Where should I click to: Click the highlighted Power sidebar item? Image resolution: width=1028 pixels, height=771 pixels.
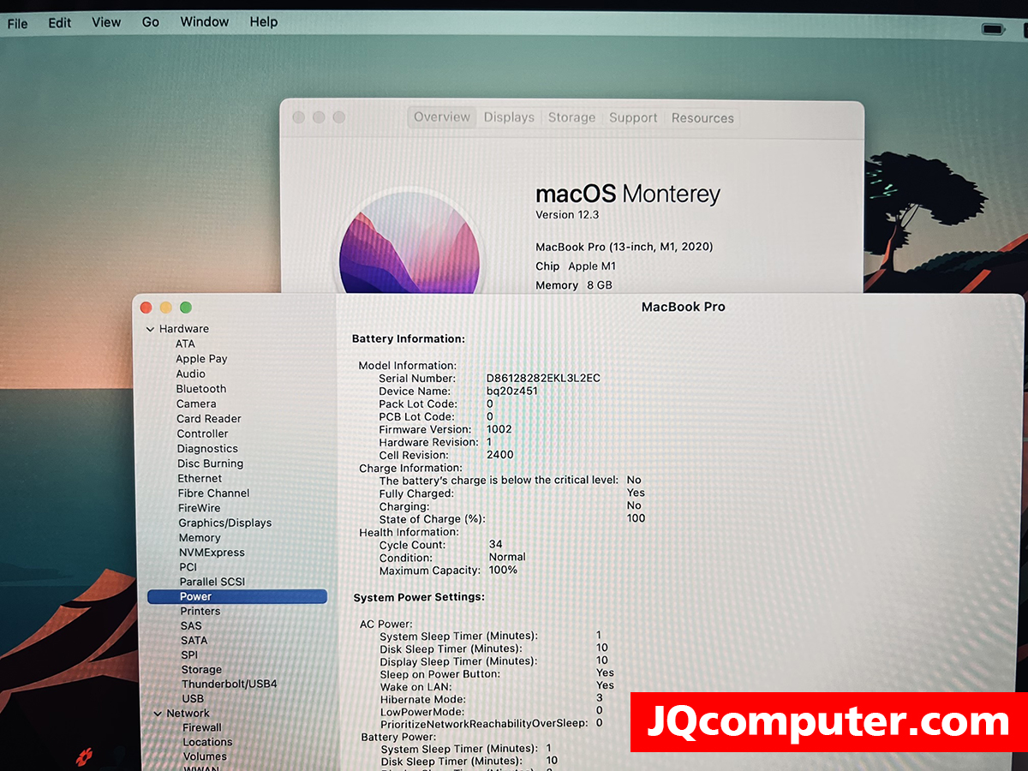(237, 596)
